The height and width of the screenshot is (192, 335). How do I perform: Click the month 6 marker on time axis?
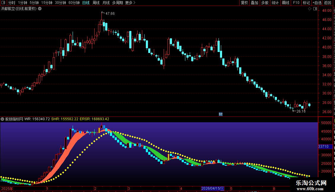[x=274, y=188]
